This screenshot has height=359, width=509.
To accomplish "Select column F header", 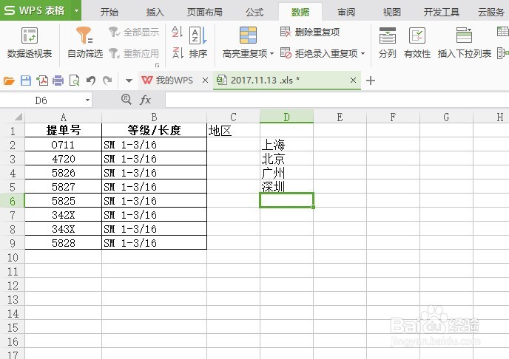I will click(393, 117).
